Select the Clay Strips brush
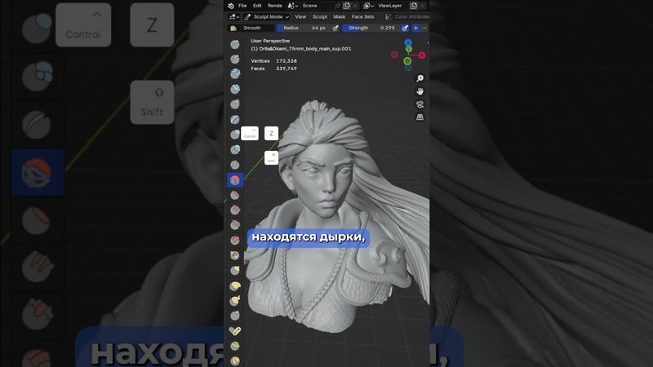653x367 pixels. point(235,89)
